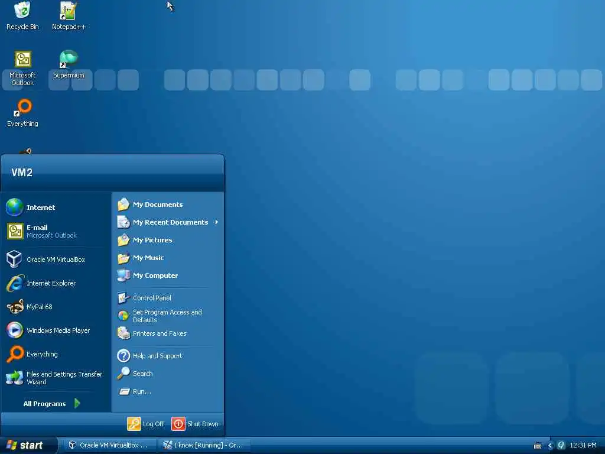Viewport: 605px width, 454px height.
Task: Launch Everything search from Start menu
Action: [x=56, y=354]
